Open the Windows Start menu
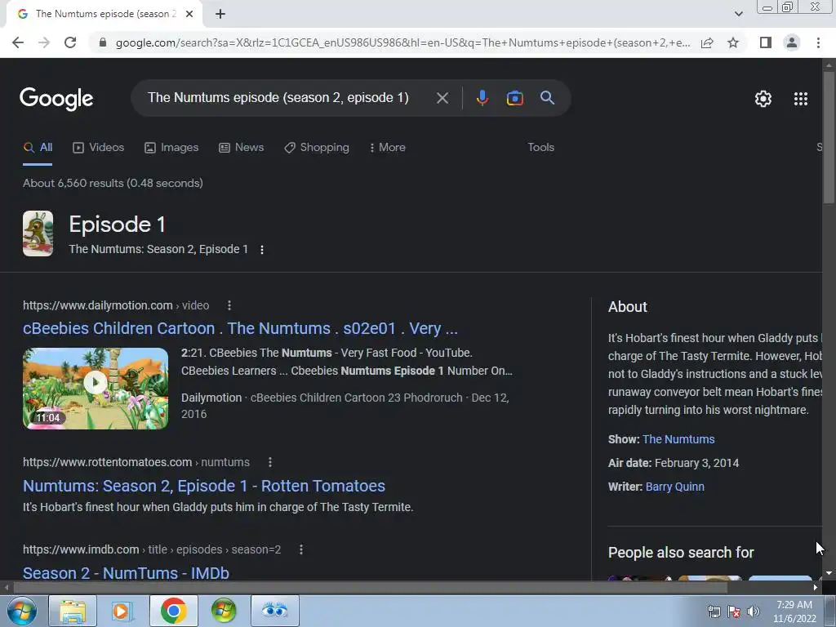836x627 pixels. (x=22, y=611)
